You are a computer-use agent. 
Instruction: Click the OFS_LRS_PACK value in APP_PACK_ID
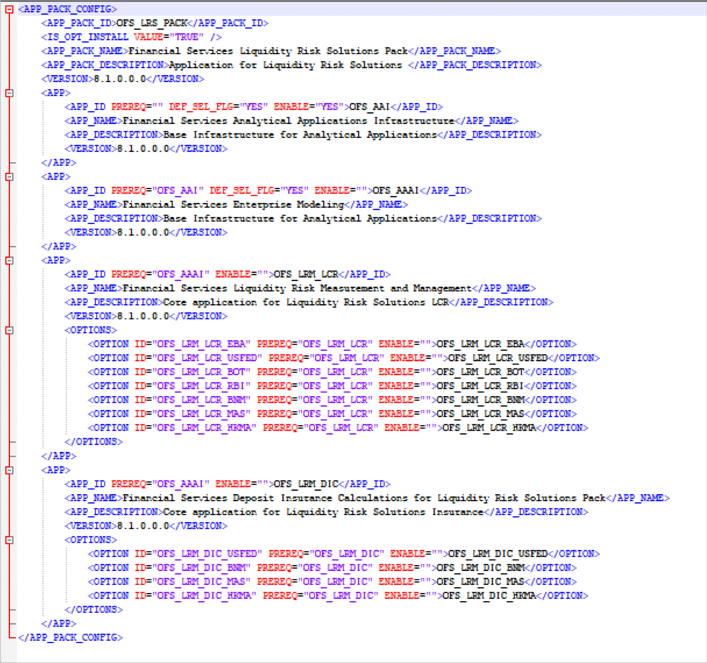click(152, 23)
